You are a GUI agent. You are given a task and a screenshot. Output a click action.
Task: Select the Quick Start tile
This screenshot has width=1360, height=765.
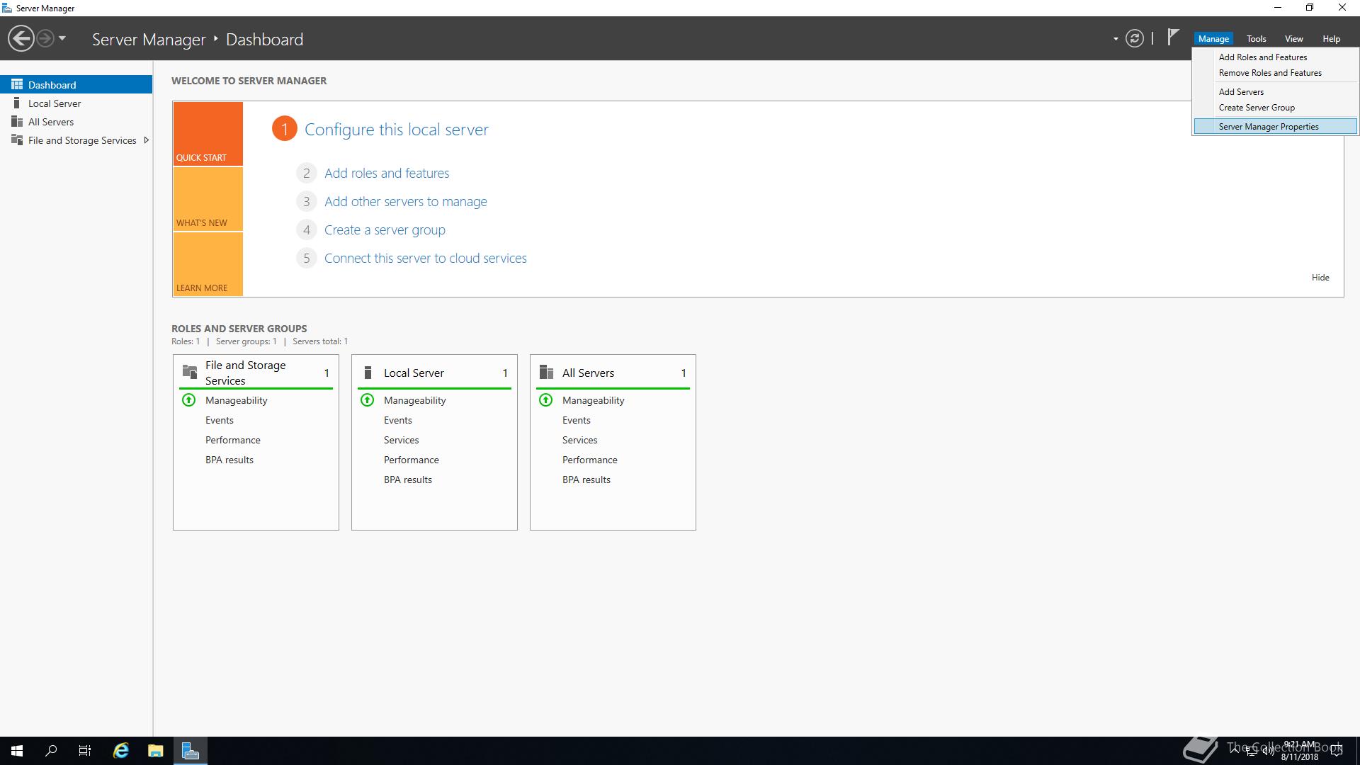pos(208,134)
